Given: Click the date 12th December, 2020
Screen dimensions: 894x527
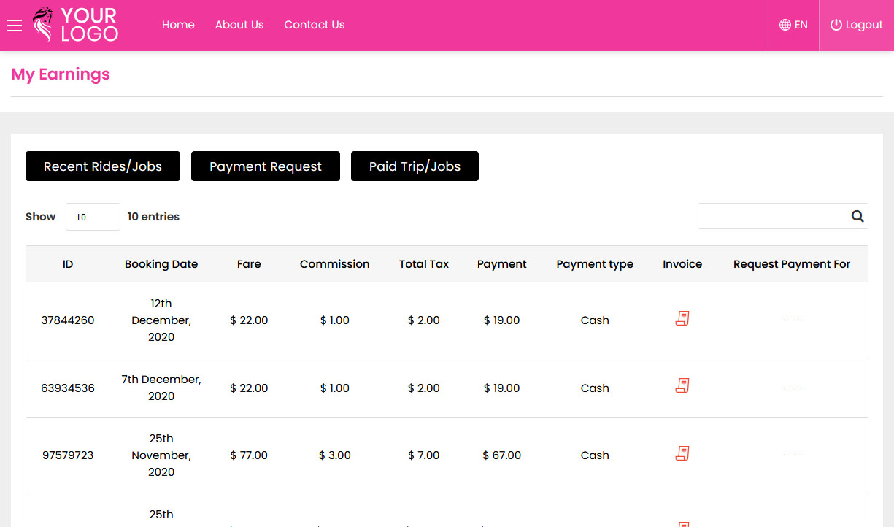Looking at the screenshot, I should (x=161, y=320).
